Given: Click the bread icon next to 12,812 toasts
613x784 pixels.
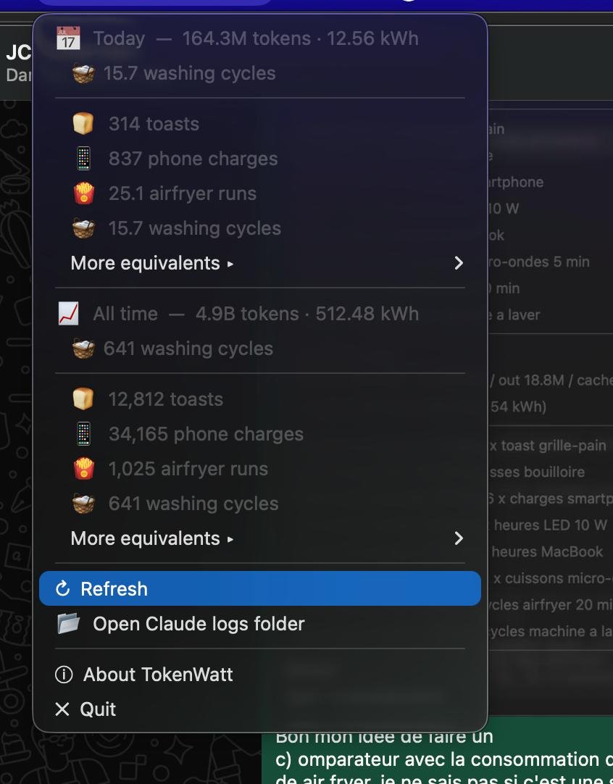Looking at the screenshot, I should [x=83, y=399].
